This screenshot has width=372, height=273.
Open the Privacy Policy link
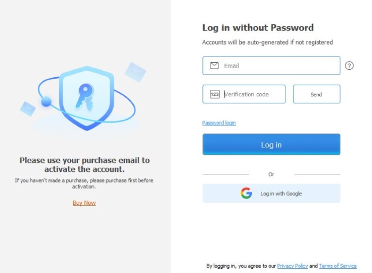(292, 266)
